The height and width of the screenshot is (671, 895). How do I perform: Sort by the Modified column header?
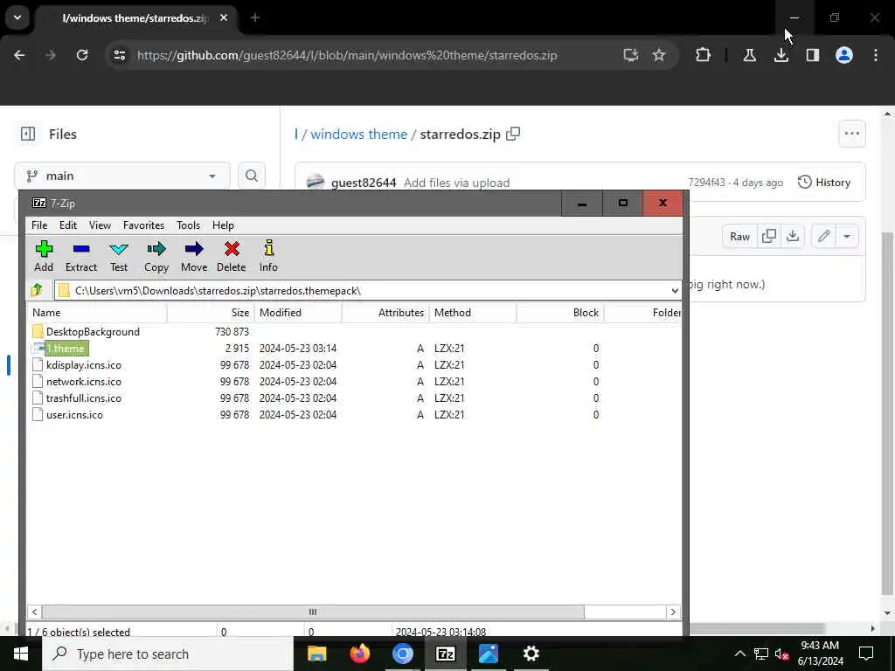coord(299,312)
